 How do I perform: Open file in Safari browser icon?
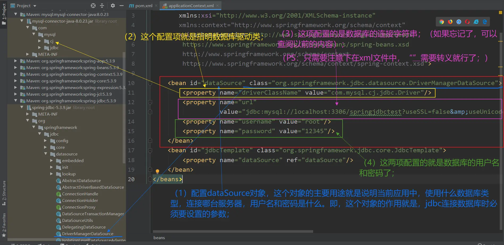click(x=459, y=22)
